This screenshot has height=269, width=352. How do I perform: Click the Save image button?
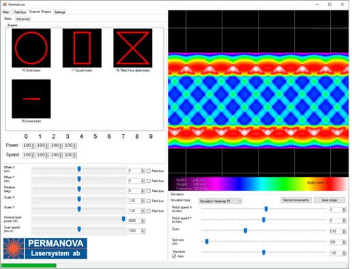click(329, 200)
